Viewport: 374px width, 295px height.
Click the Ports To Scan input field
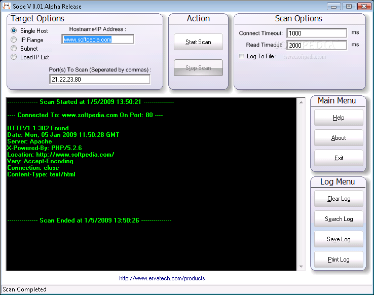pyautogui.click(x=100, y=79)
